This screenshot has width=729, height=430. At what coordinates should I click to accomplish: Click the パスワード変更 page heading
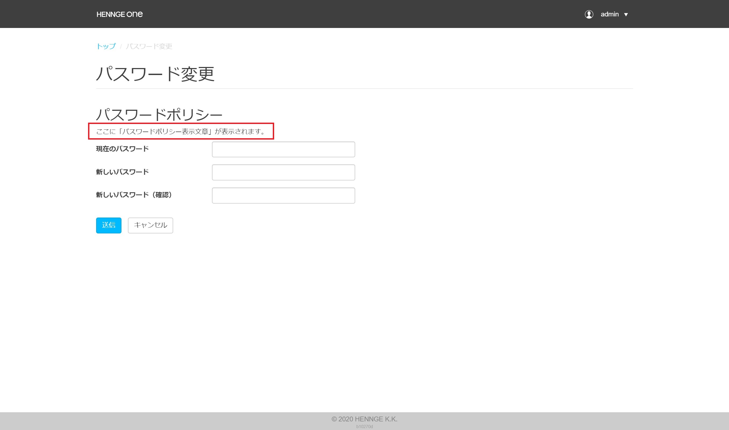point(155,74)
